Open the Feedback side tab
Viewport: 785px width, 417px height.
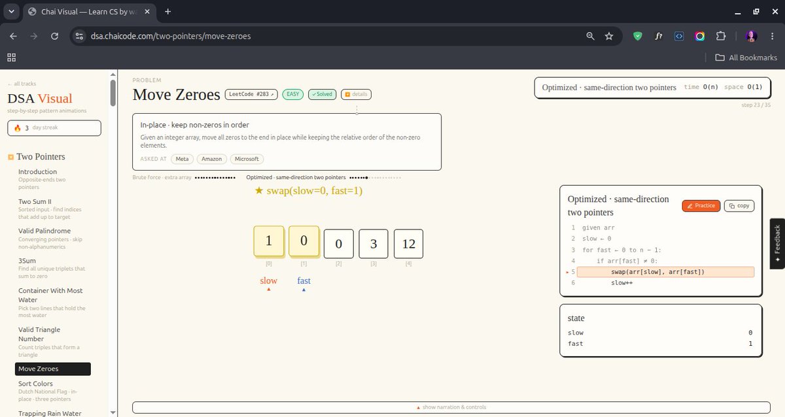[777, 244]
